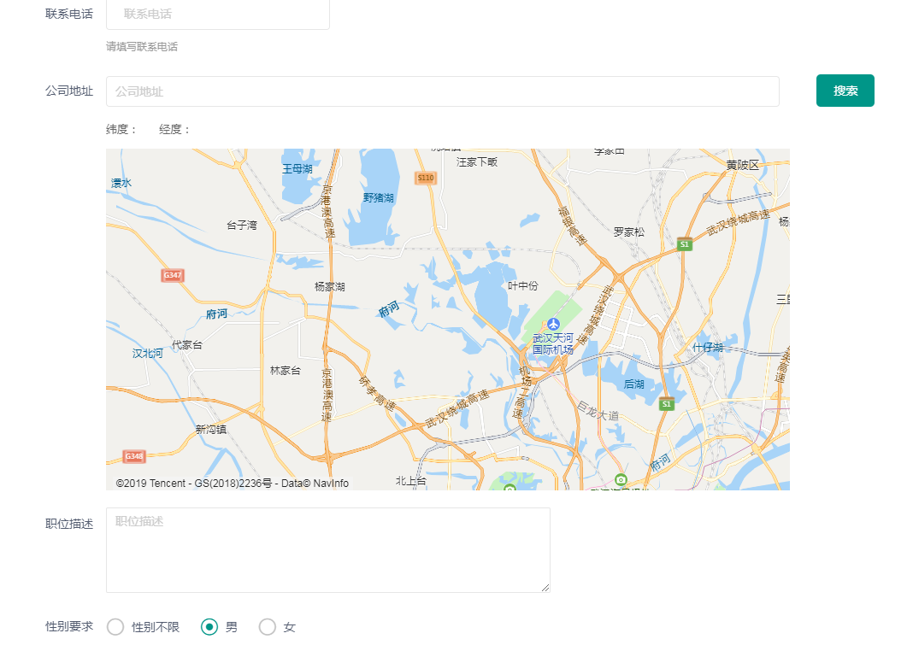Click the 经度 longitude label

pyautogui.click(x=174, y=129)
